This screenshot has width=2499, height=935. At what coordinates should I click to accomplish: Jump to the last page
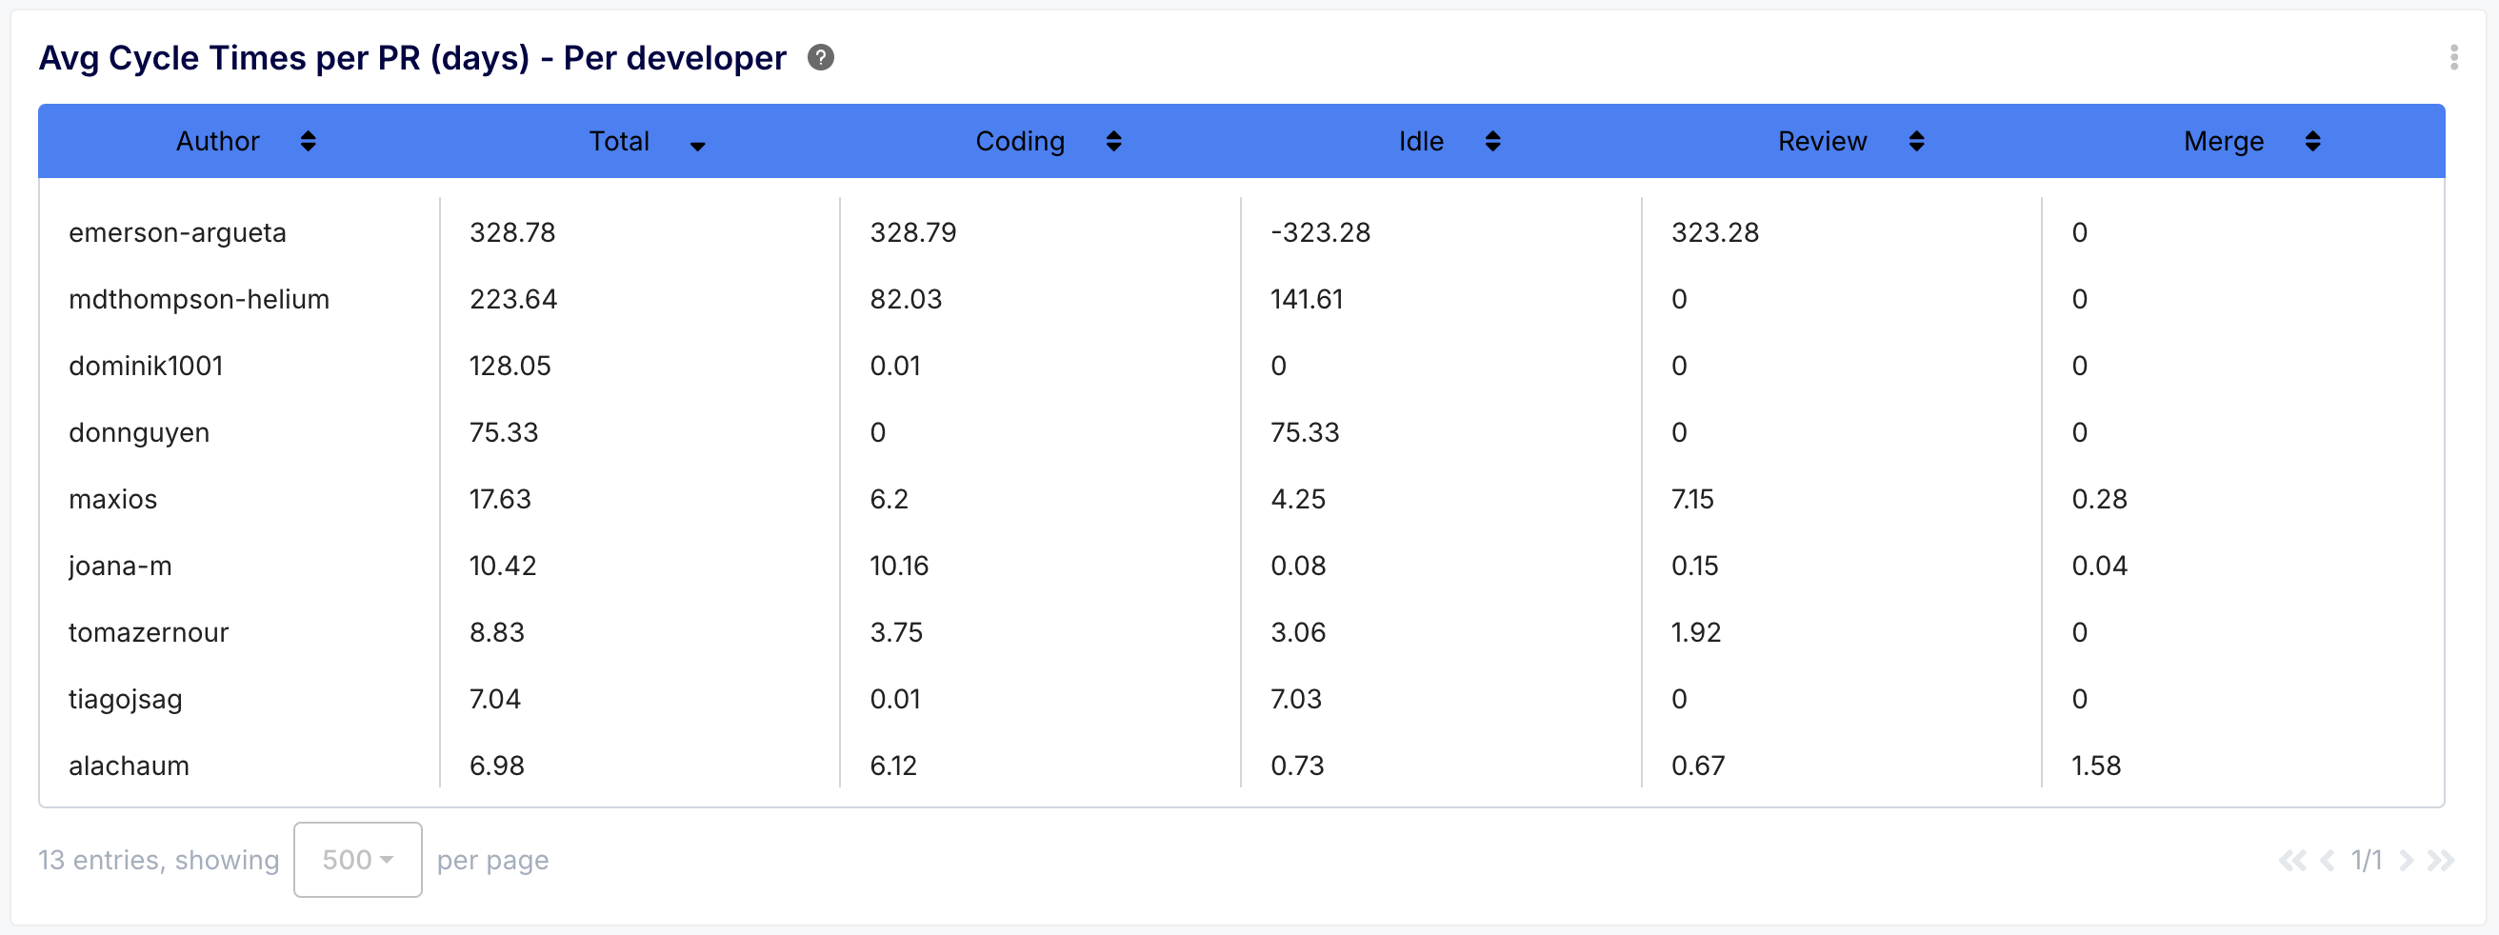point(2440,861)
